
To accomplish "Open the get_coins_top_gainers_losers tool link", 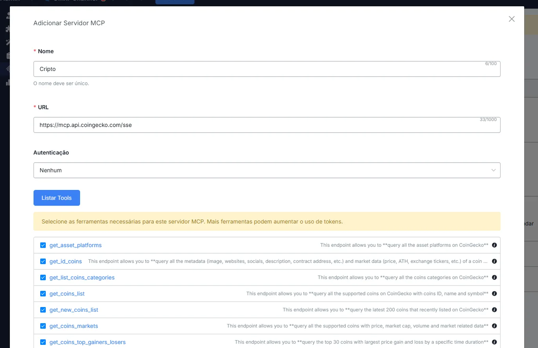I will [x=88, y=342].
